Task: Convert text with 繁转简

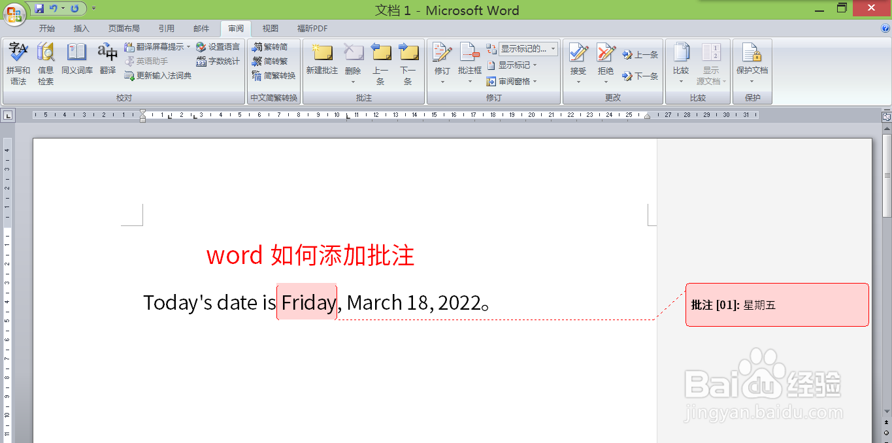Action: 271,47
